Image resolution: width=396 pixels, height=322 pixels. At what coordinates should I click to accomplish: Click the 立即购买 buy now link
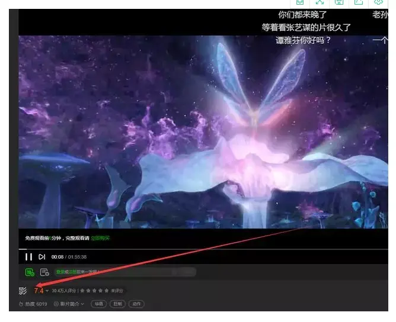(100, 238)
